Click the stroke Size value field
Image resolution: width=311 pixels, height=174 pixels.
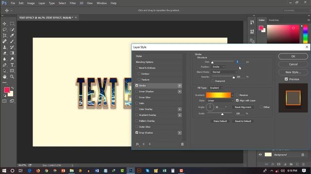(240, 62)
